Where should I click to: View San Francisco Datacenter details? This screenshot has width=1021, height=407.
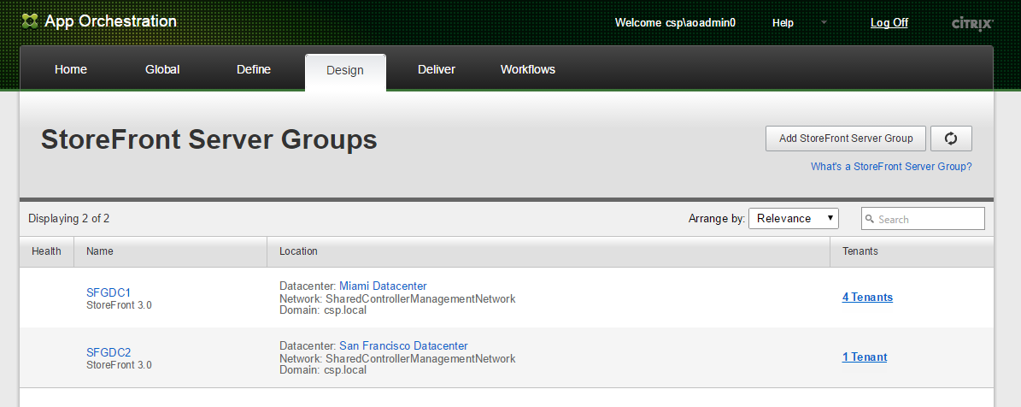[x=403, y=345]
